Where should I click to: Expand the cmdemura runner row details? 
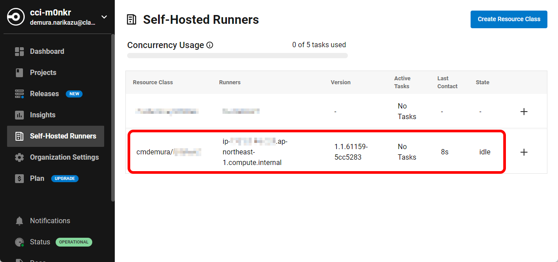click(x=524, y=152)
